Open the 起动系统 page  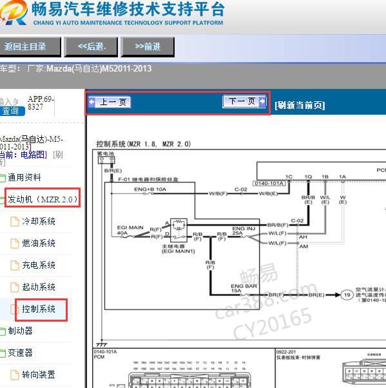[x=39, y=287]
